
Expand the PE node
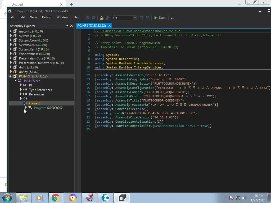click(21, 85)
